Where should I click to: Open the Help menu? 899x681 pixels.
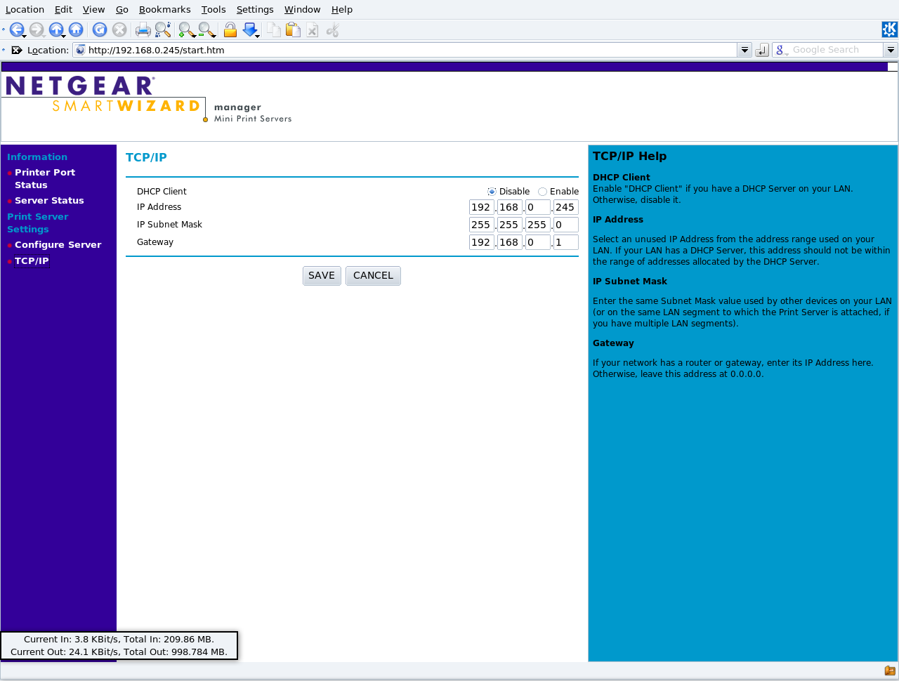[342, 9]
